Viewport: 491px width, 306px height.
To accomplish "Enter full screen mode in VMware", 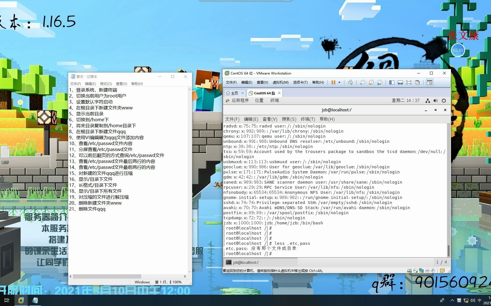I will point(409,82).
